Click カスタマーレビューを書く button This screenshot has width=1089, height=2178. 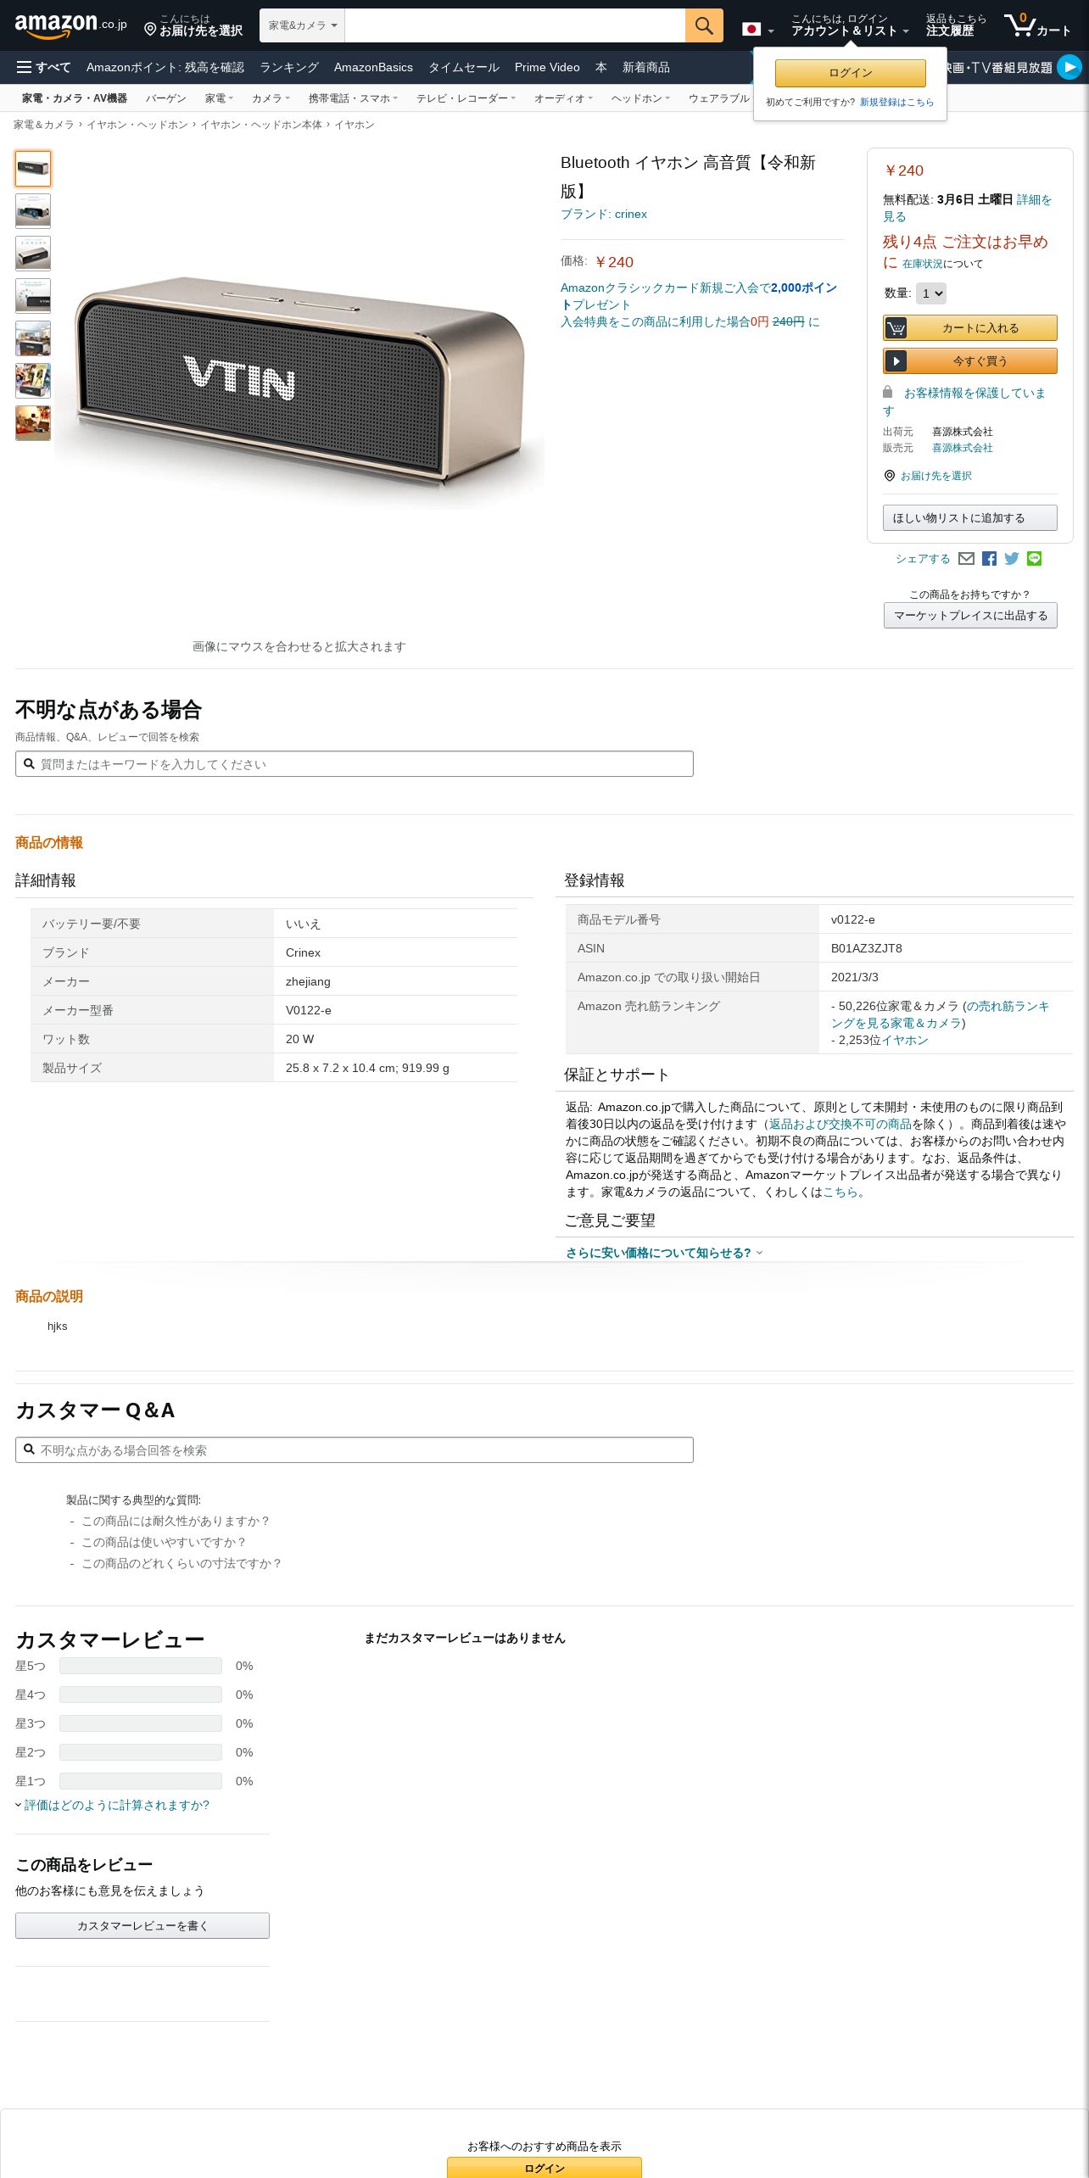pos(142,1925)
